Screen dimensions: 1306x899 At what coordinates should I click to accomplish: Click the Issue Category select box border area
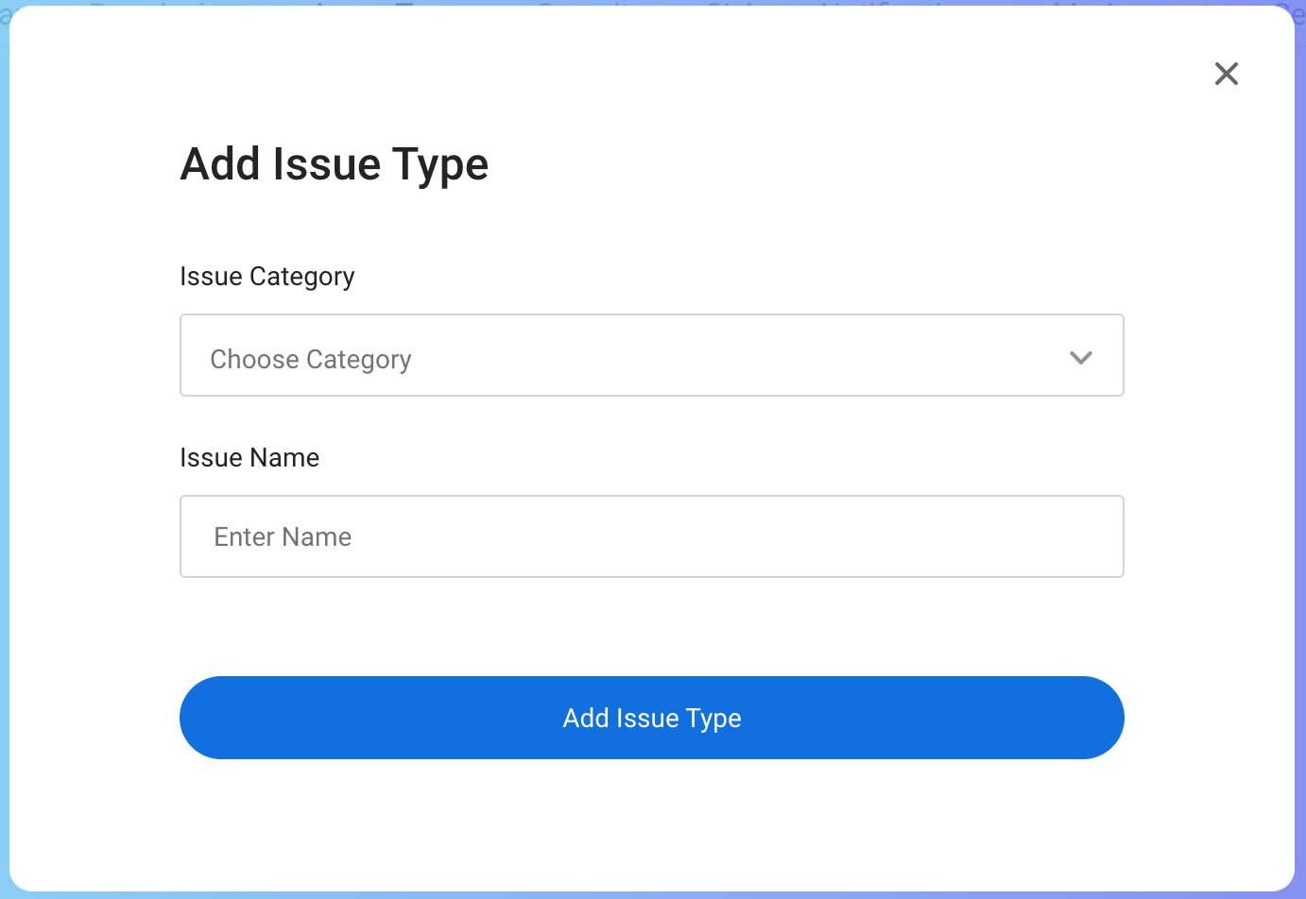pos(756,316)
